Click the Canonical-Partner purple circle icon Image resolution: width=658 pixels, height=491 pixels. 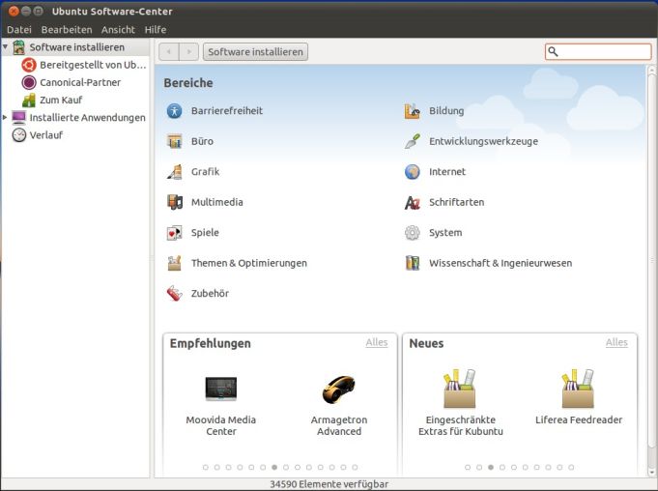[29, 82]
